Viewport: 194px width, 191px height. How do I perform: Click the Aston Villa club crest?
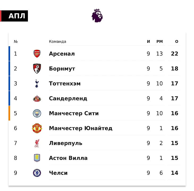(37, 158)
